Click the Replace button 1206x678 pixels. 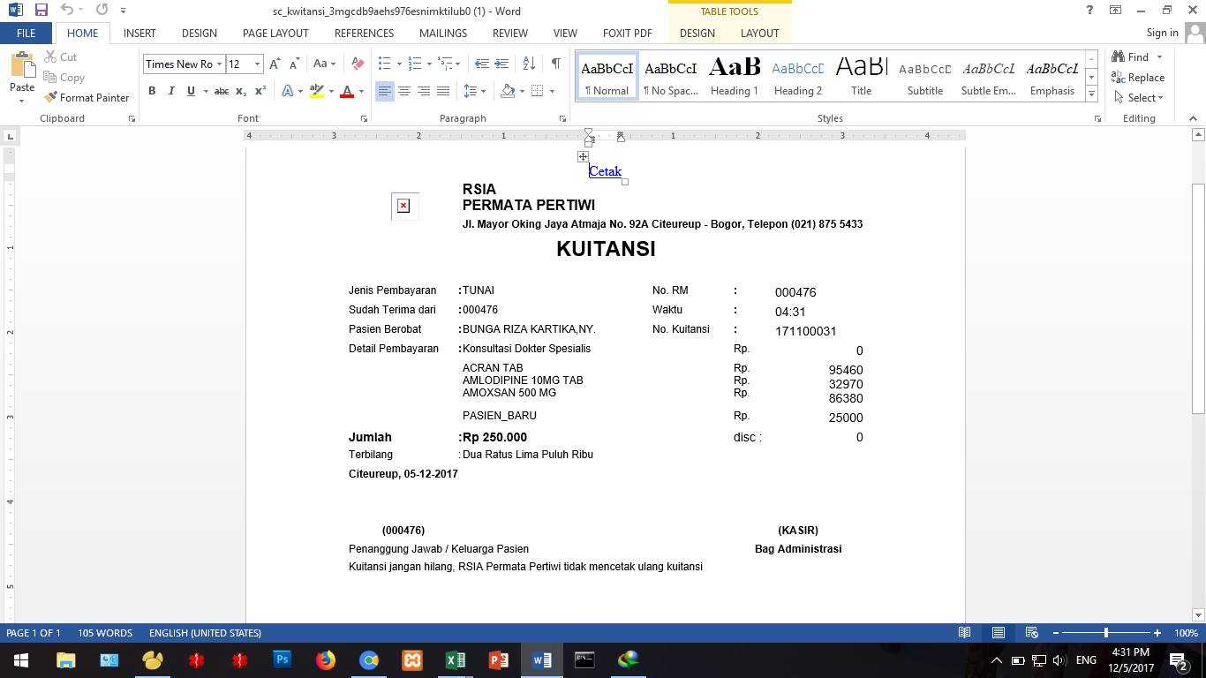tap(1138, 78)
